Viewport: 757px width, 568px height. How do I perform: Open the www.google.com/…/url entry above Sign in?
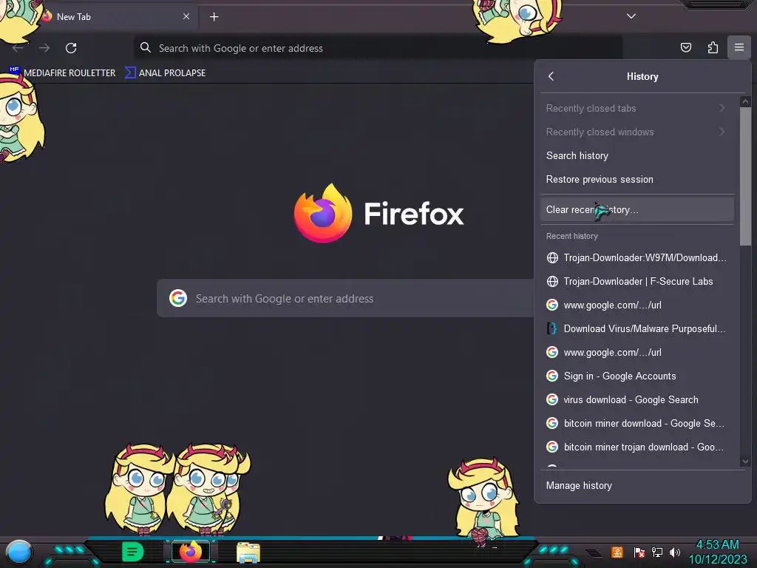[x=637, y=352]
